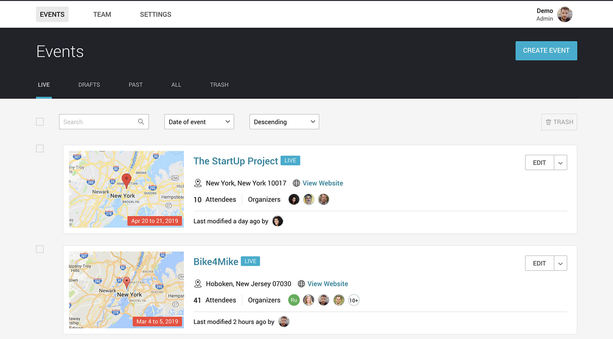Click the last-modified-by avatar for Bike4Mike
Screen dimensions: 613x339
point(284,322)
